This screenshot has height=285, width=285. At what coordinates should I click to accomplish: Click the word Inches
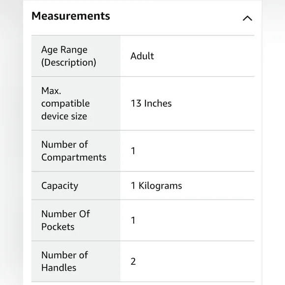point(158,103)
